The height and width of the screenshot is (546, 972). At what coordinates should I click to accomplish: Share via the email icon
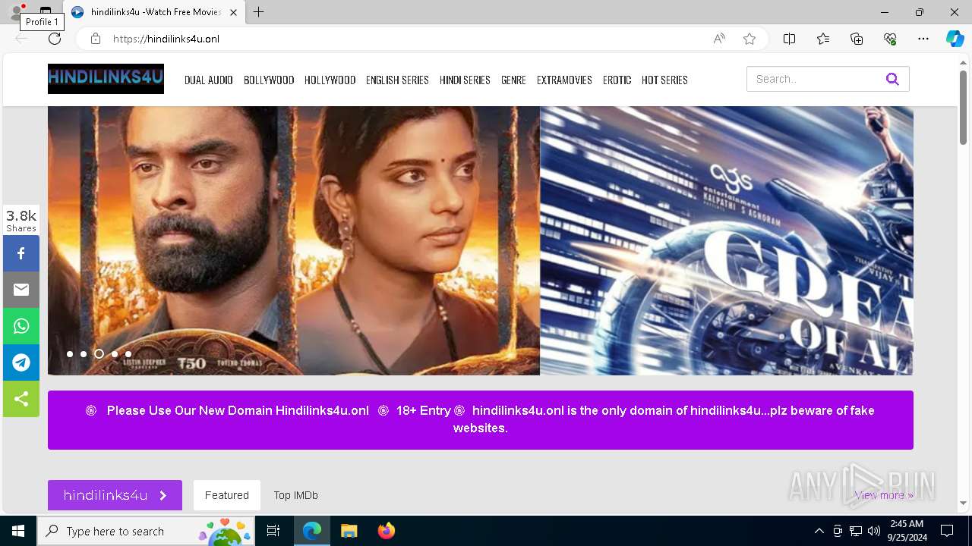[x=21, y=290]
